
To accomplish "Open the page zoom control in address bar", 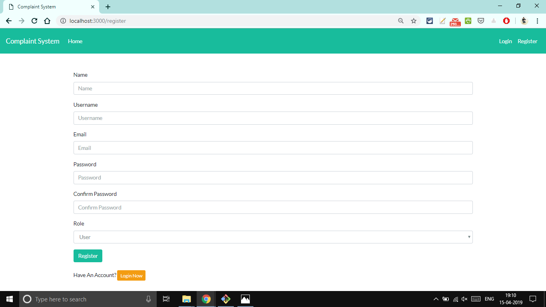I will click(x=401, y=21).
